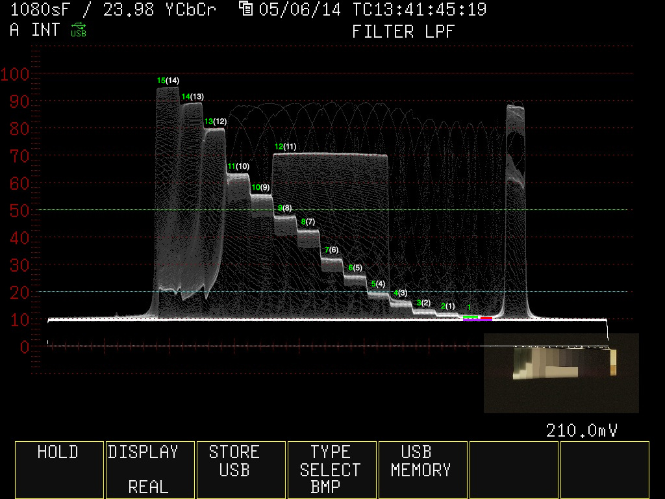The image size is (665, 499).
Task: Click the timecode TC13:41:45:19
Action: (x=420, y=9)
